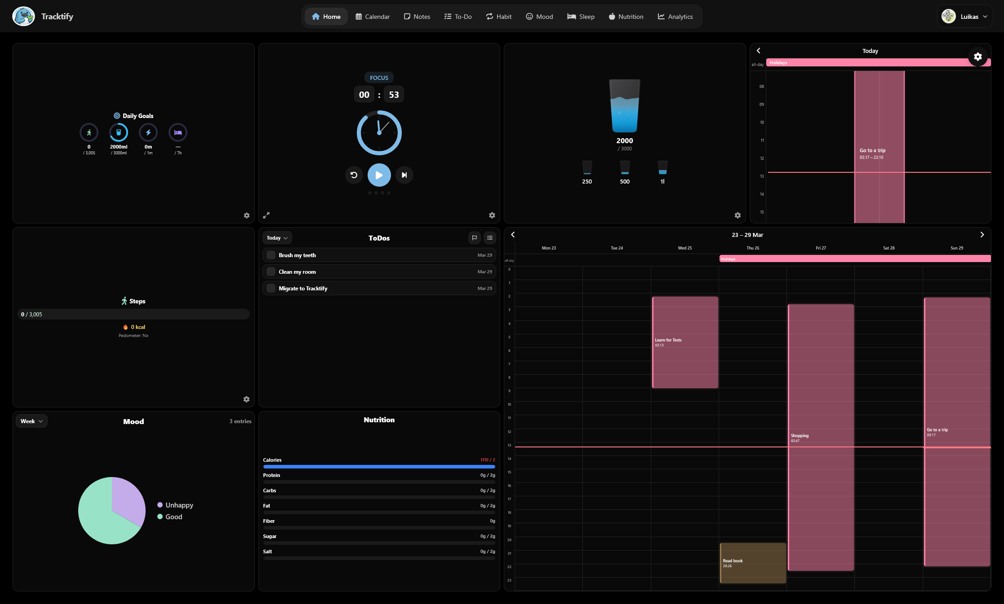
Task: Click the 'Wed 25' day header
Action: click(685, 248)
